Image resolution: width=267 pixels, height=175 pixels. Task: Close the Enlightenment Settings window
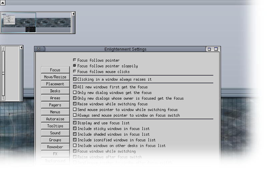click(x=39, y=49)
